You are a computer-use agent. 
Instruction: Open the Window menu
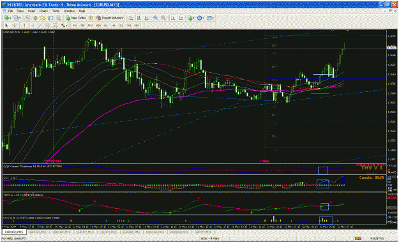point(69,11)
